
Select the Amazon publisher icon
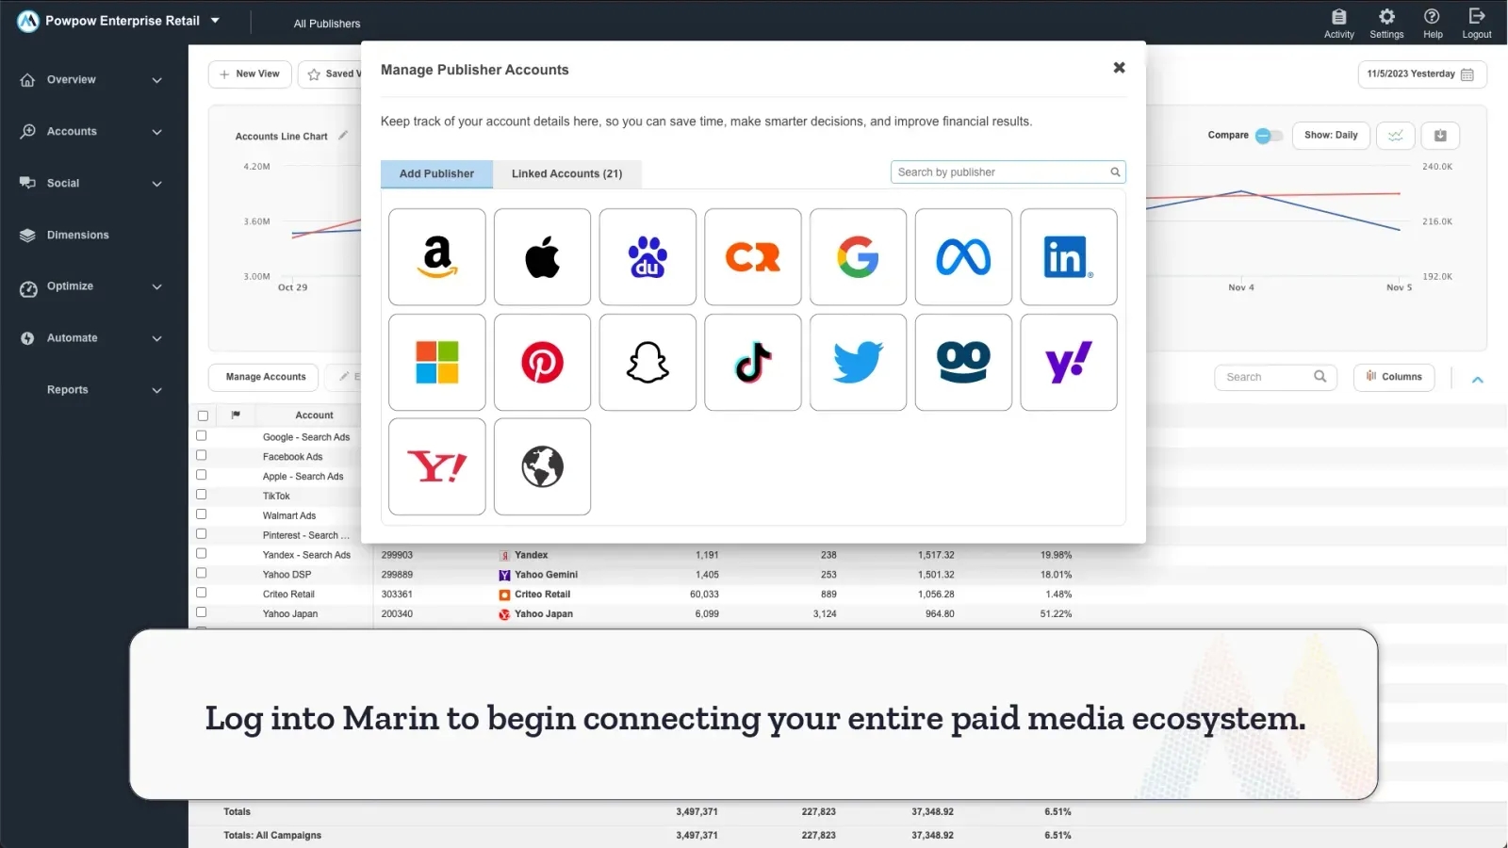point(436,256)
